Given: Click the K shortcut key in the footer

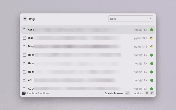Looking at the screenshot, I should click(x=152, y=93).
